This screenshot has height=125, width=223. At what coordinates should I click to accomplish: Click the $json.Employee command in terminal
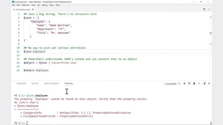[x=37, y=95]
